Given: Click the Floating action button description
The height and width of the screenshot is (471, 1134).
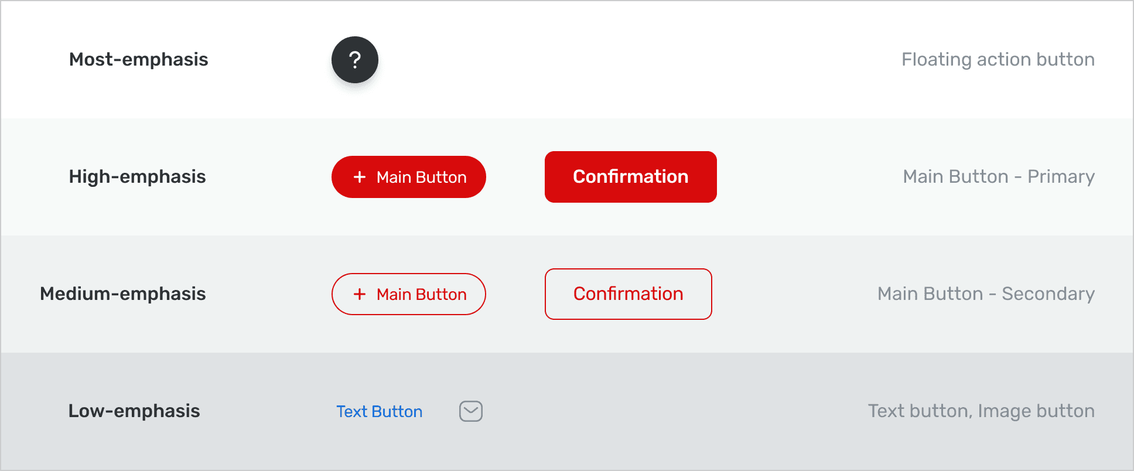Looking at the screenshot, I should [998, 60].
